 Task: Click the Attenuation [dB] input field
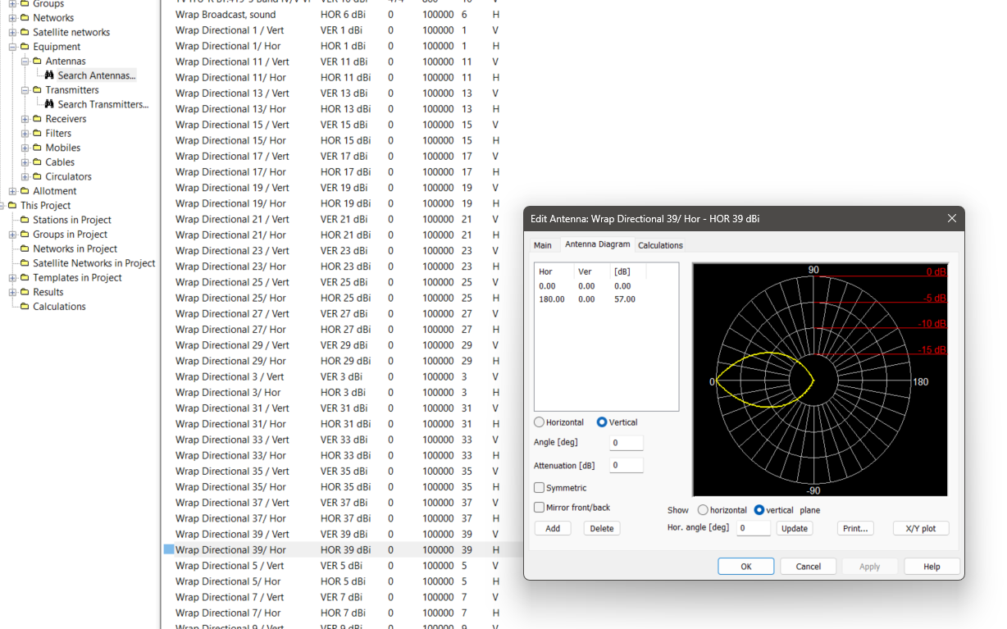pyautogui.click(x=626, y=465)
